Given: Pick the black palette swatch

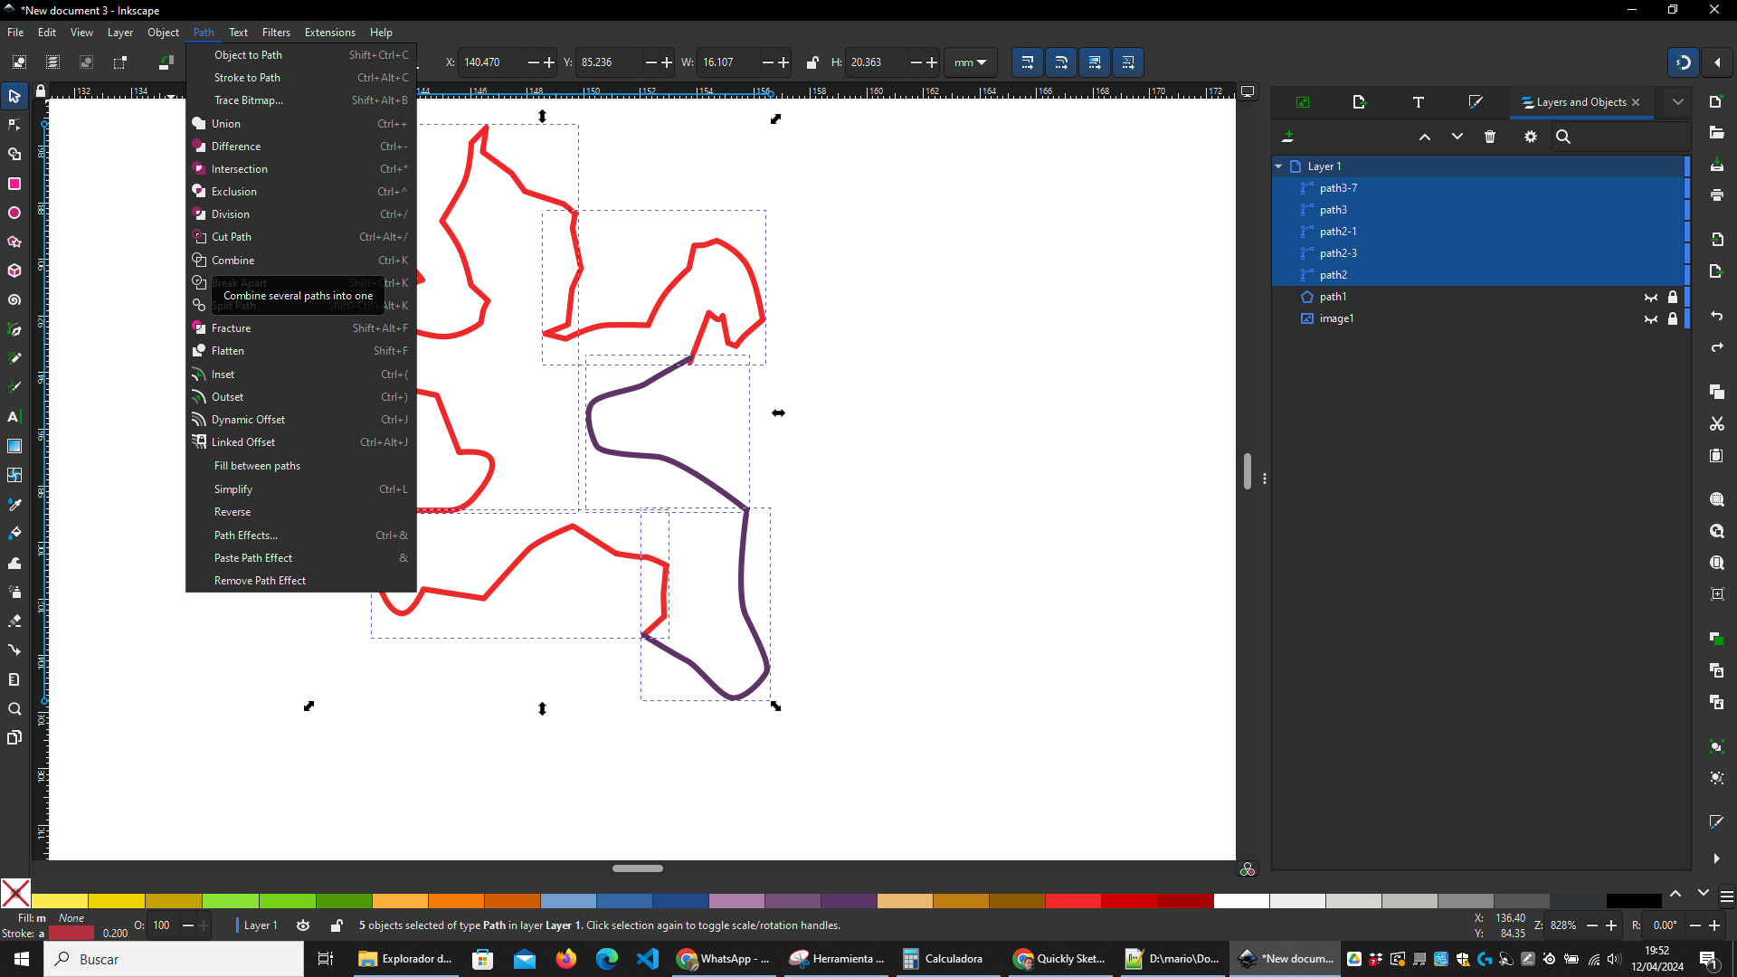Looking at the screenshot, I should [1634, 901].
